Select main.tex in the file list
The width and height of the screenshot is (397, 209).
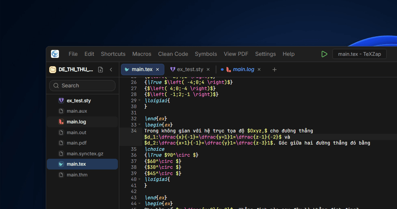(82, 164)
